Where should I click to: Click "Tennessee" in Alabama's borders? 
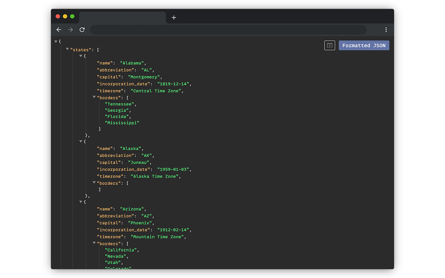click(120, 104)
